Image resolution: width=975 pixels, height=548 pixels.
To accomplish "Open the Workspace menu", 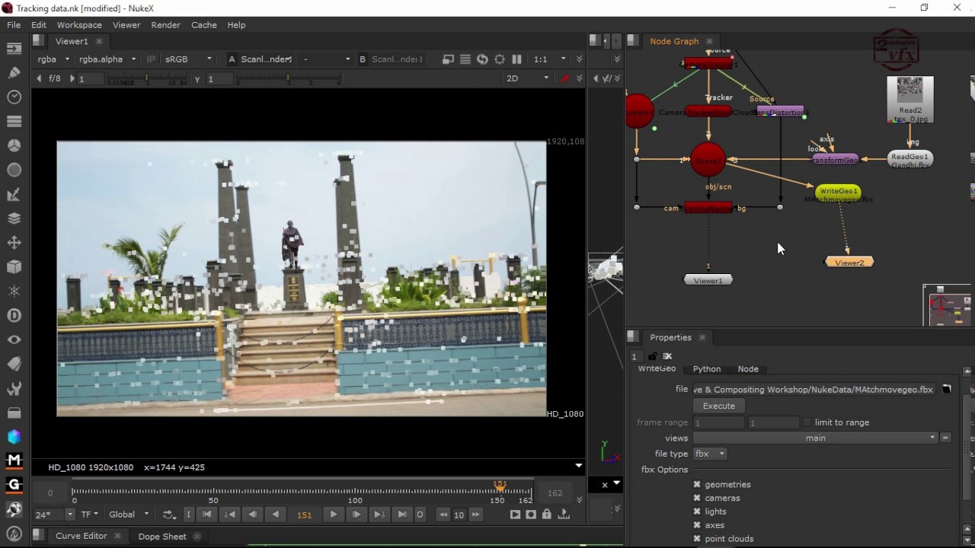I will [79, 25].
